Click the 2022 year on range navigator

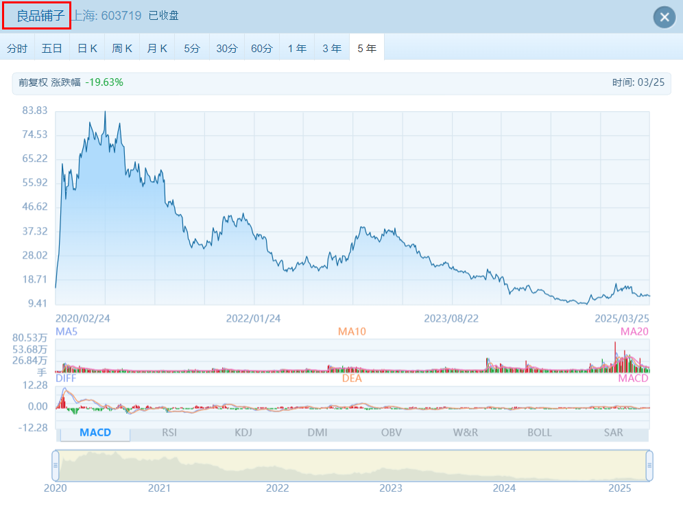(x=278, y=488)
